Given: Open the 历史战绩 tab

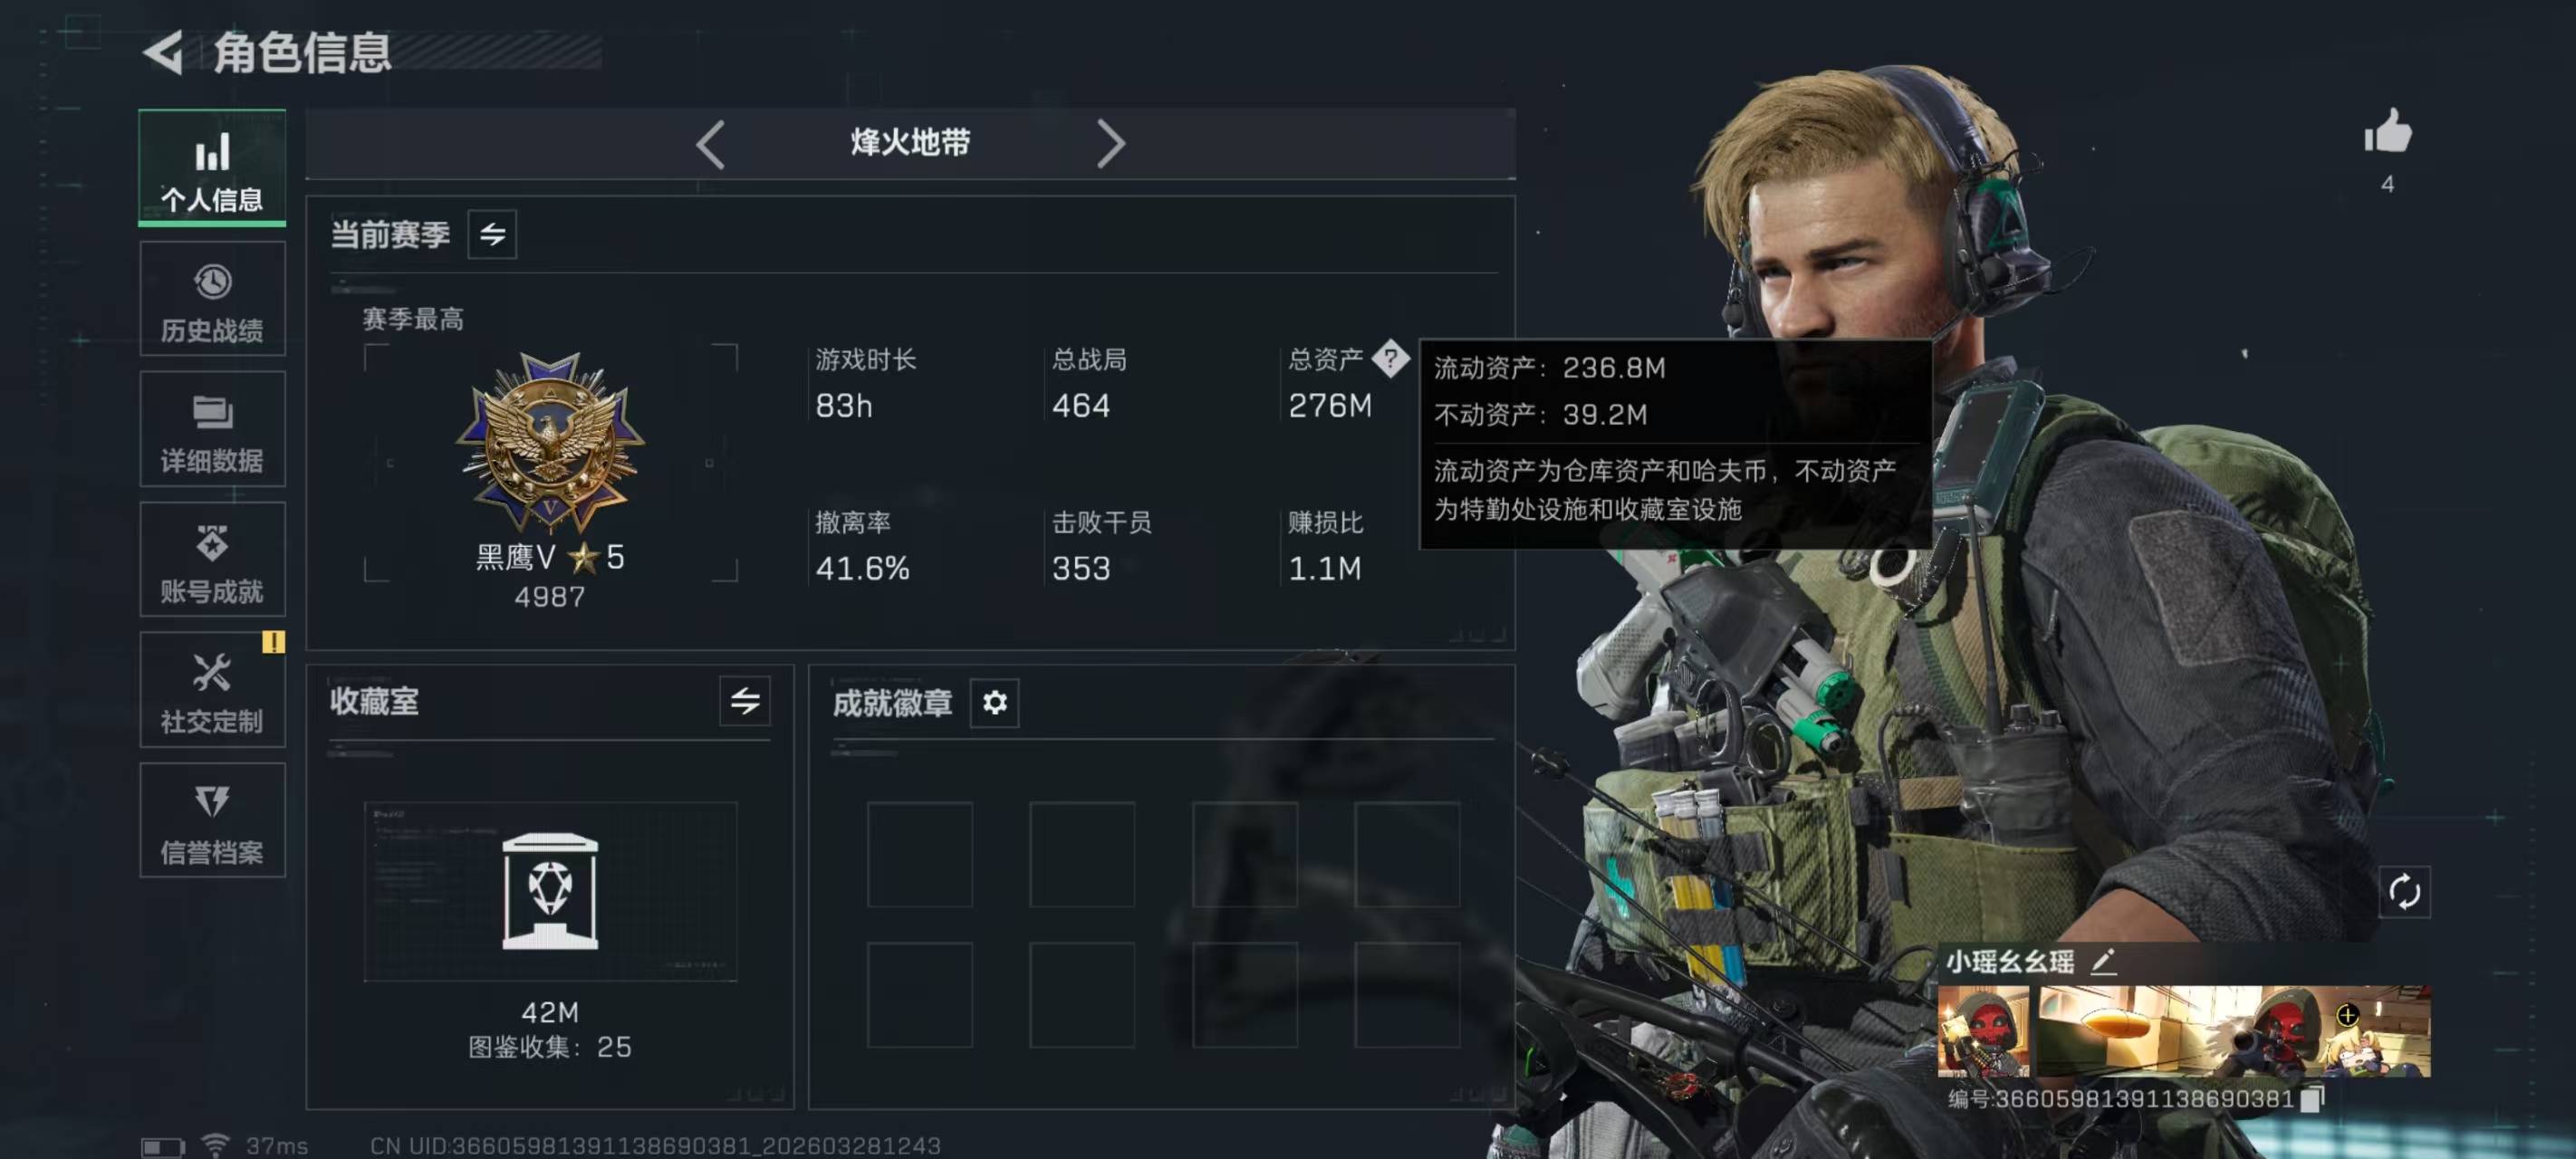Looking at the screenshot, I should (212, 299).
